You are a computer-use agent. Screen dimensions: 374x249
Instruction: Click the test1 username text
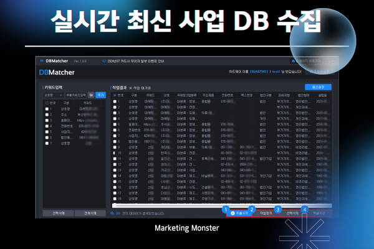point(276,72)
